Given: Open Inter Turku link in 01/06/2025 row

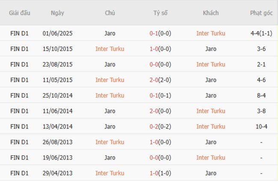Looking at the screenshot, I should 210,33.
